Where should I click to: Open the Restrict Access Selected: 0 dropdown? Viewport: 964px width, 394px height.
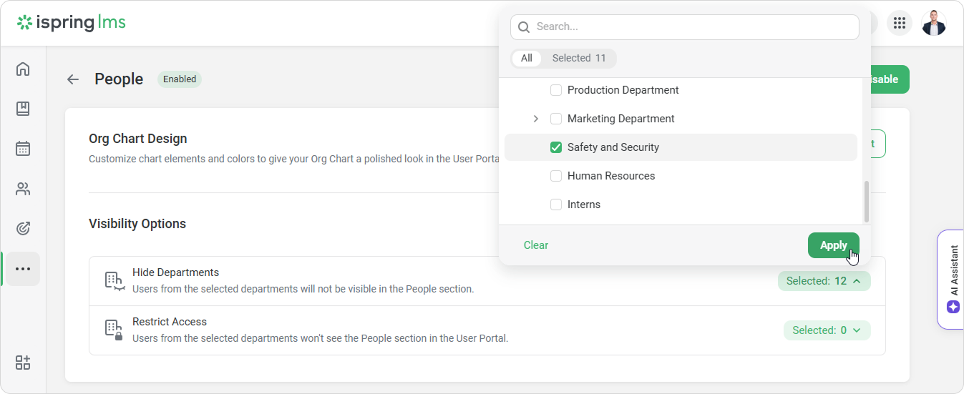827,330
